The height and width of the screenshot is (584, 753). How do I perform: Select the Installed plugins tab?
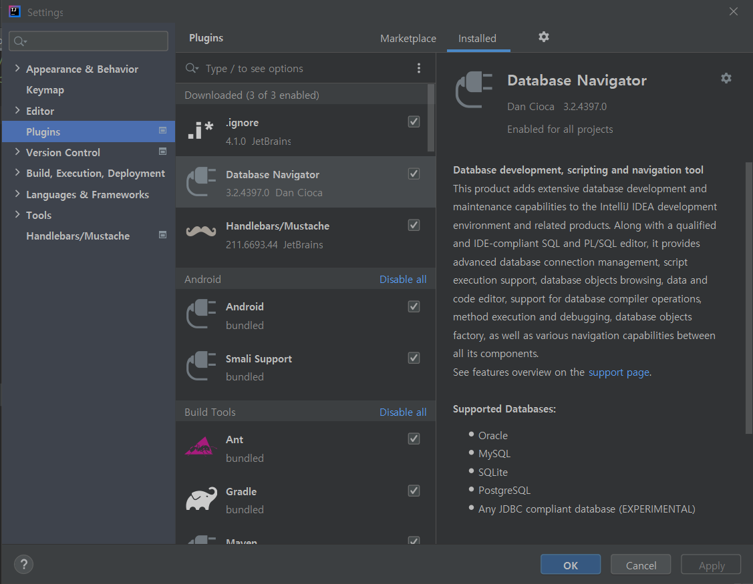478,38
